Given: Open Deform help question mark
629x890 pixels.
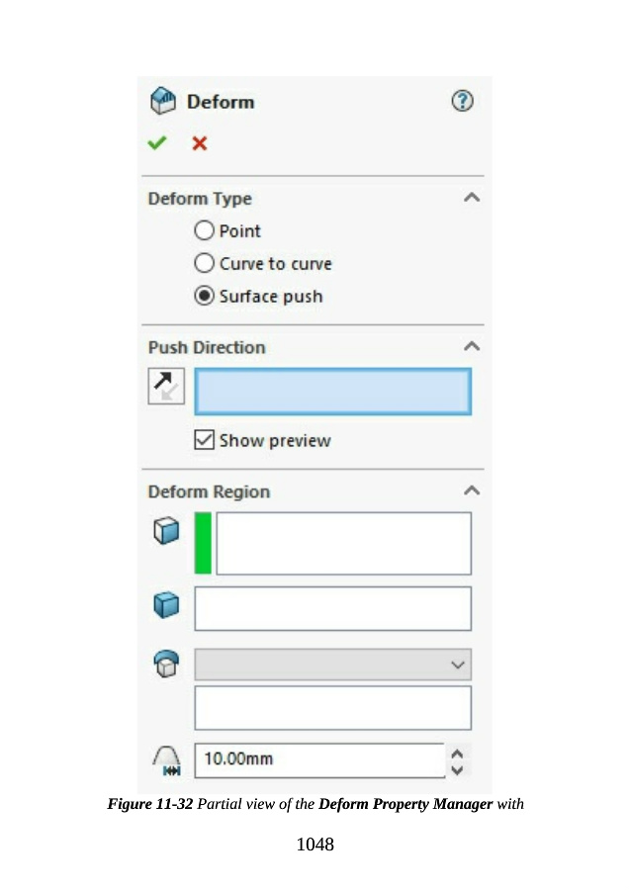Looking at the screenshot, I should [462, 101].
